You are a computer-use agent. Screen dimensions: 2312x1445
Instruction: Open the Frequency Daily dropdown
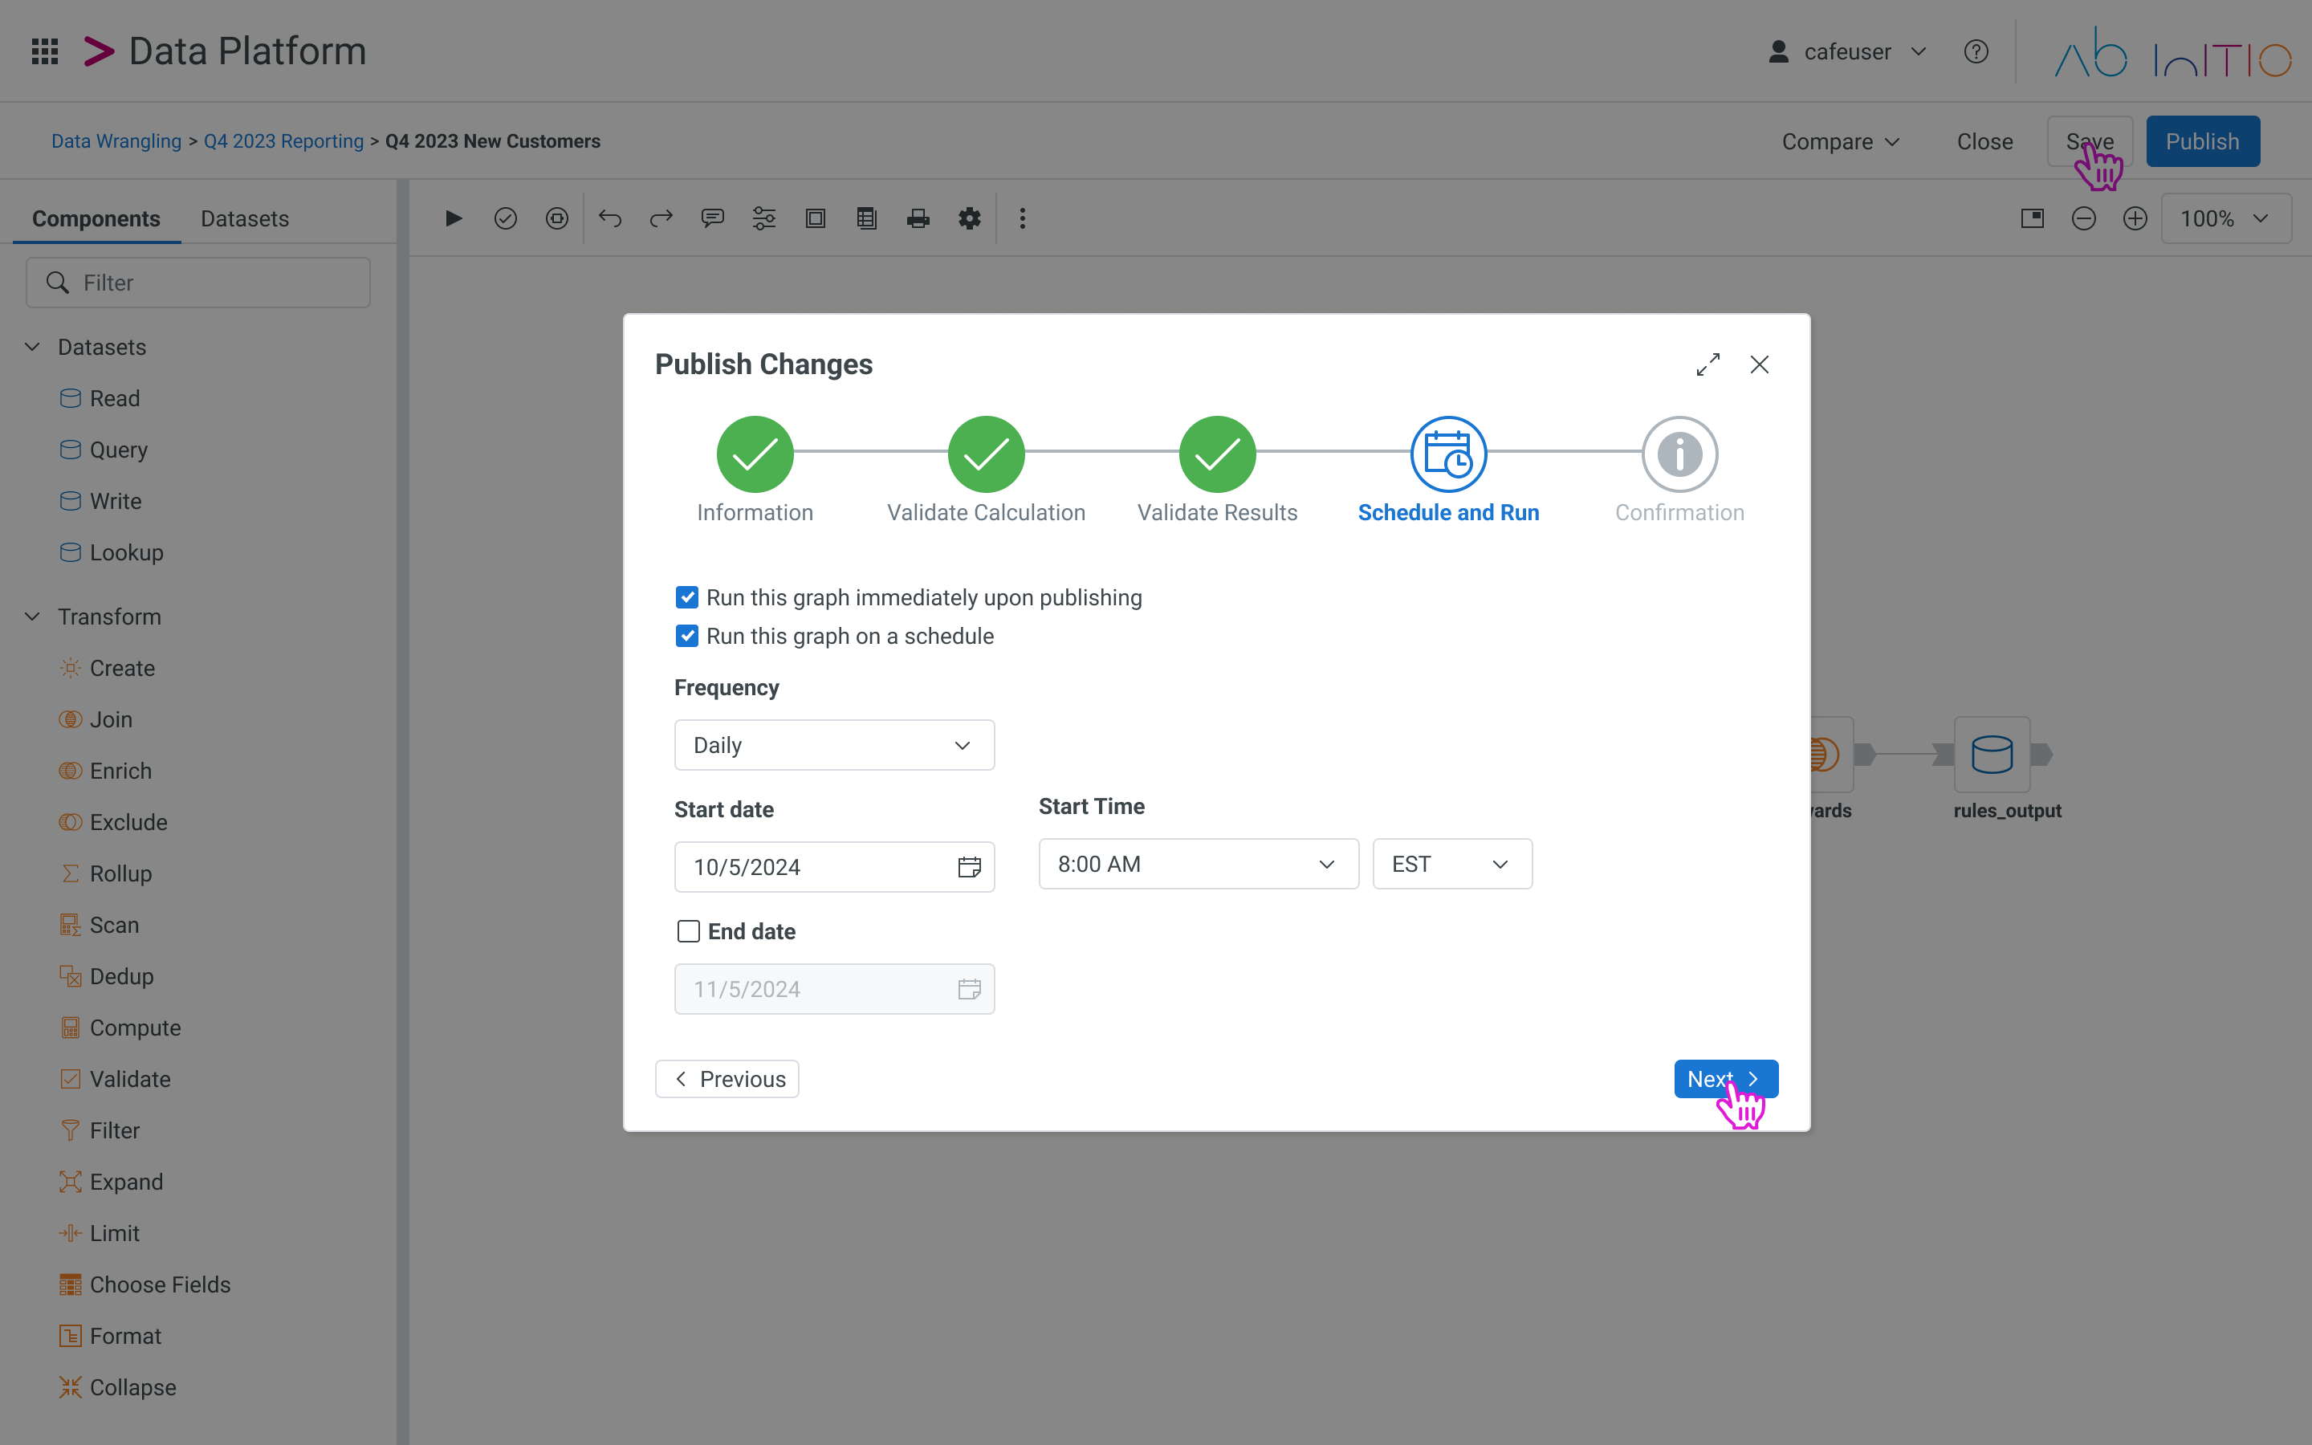click(834, 744)
